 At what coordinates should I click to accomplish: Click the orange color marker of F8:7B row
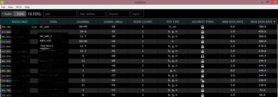pos(1,27)
